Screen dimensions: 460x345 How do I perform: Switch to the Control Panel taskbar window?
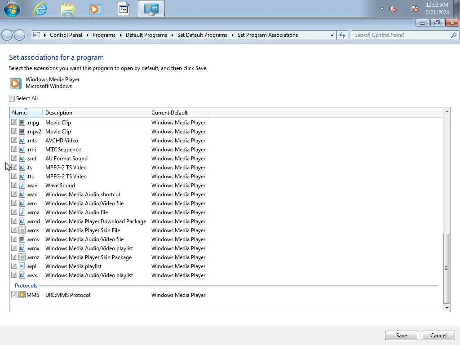tap(151, 9)
